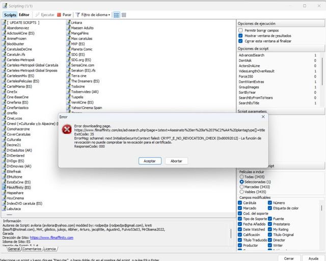Switch to column detail view icon

click(124, 15)
